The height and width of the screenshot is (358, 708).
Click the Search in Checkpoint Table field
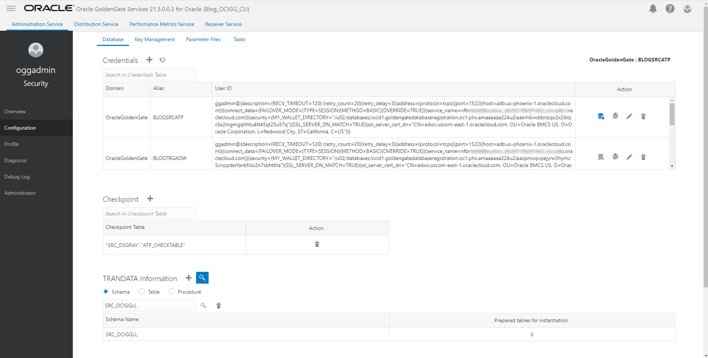tap(150, 213)
